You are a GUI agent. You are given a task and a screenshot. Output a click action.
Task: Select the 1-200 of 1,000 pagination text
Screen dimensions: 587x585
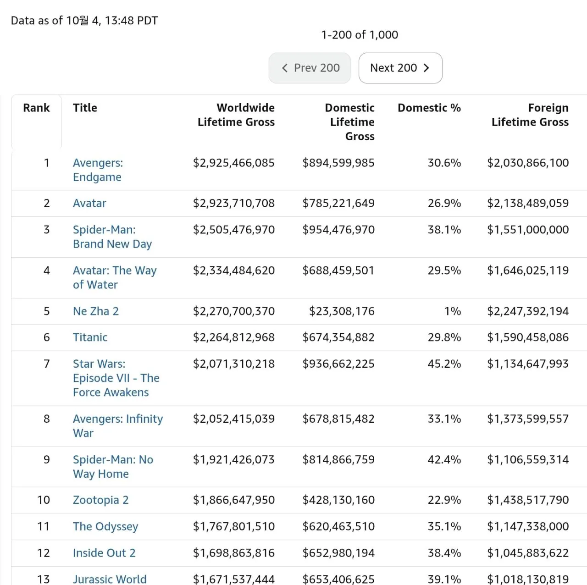(360, 35)
